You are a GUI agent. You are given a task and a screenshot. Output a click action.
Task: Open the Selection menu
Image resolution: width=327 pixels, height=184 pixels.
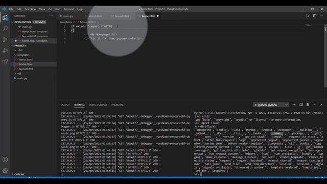30,9
